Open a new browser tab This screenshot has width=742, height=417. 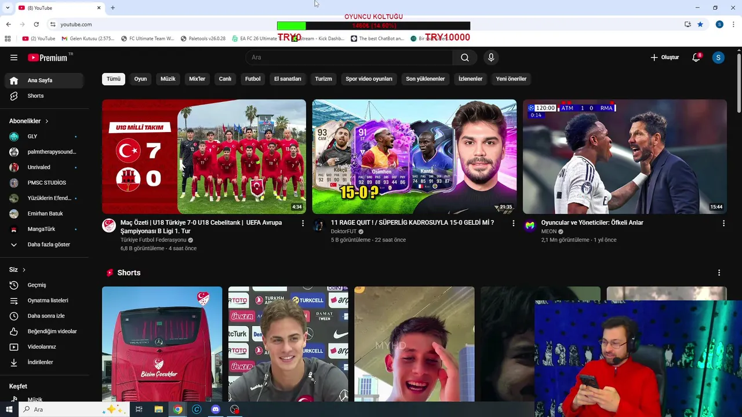[112, 8]
